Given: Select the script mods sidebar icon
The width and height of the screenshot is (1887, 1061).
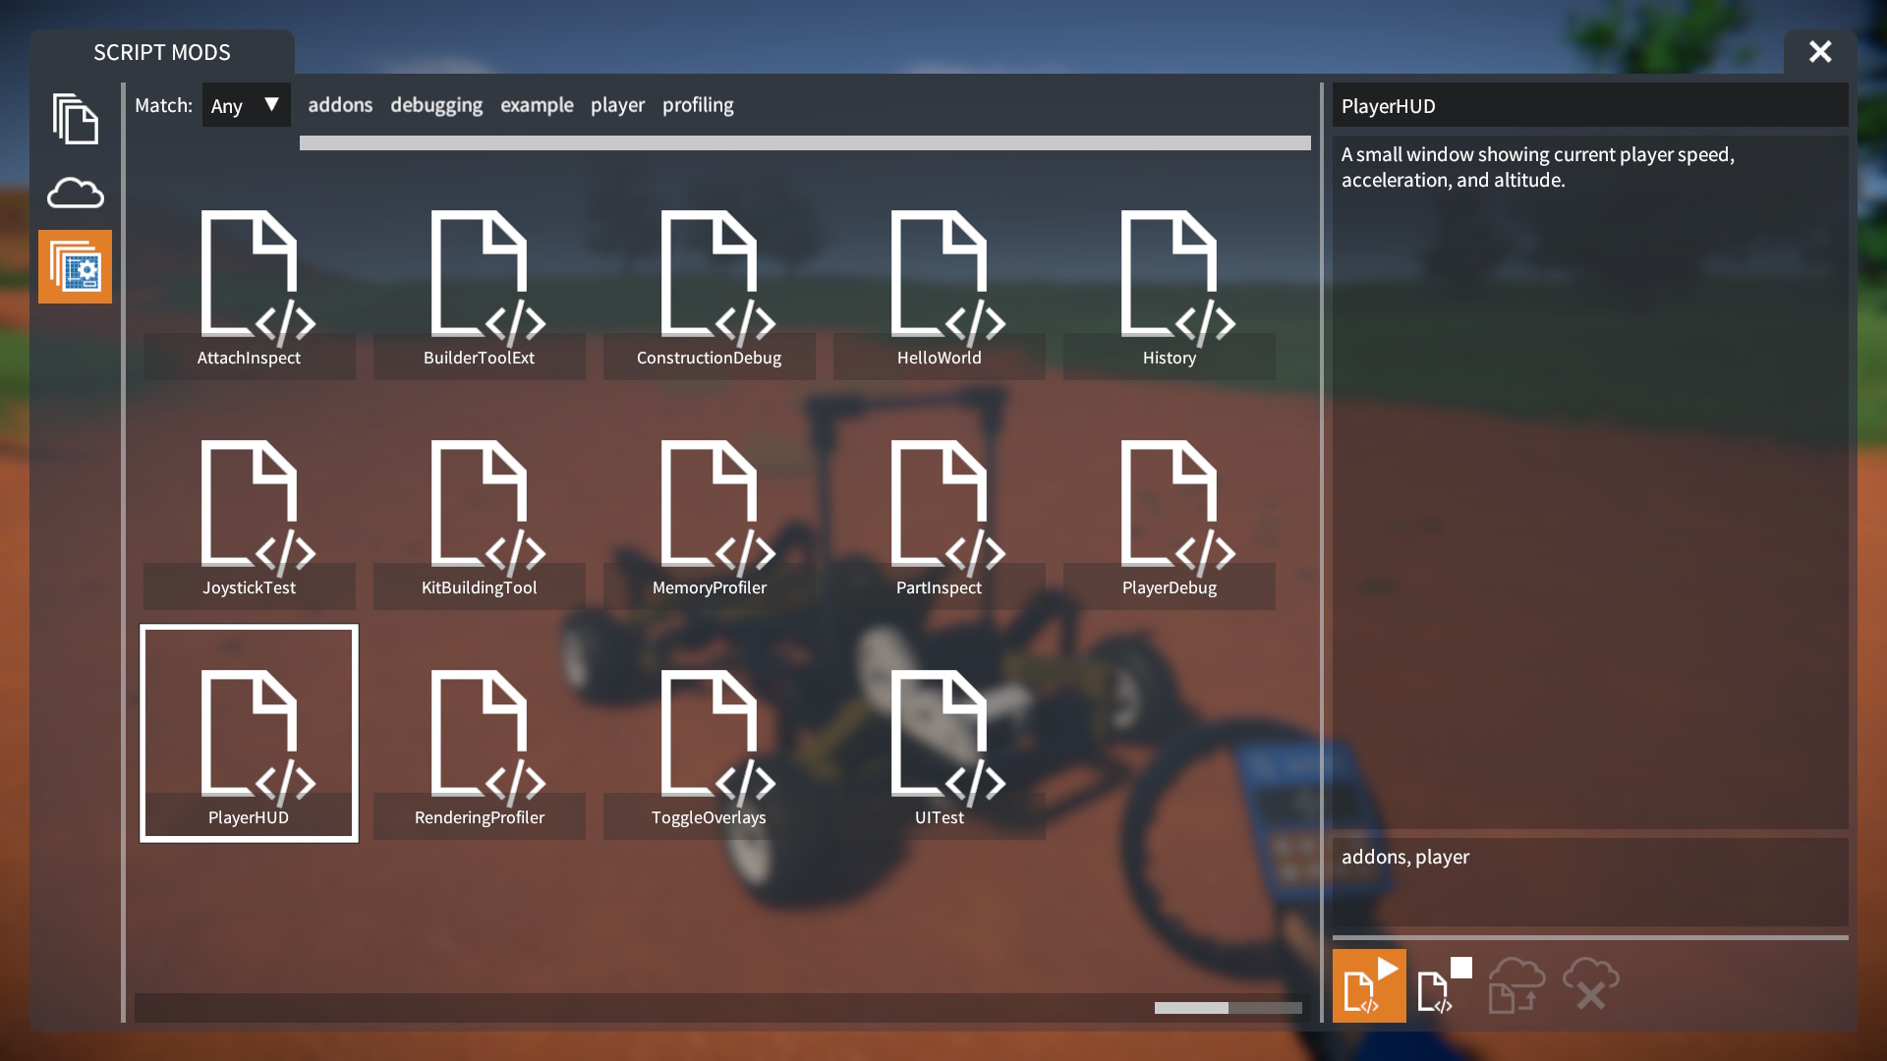Looking at the screenshot, I should 75,266.
